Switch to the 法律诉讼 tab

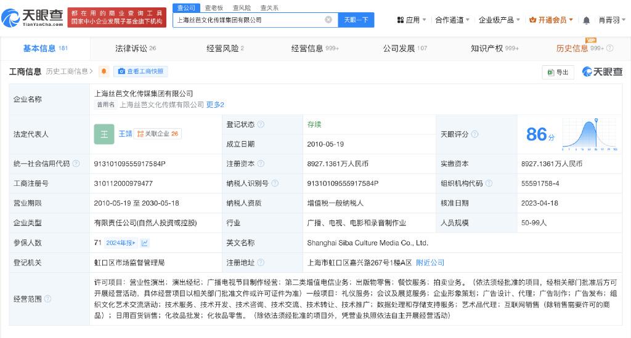click(x=135, y=48)
